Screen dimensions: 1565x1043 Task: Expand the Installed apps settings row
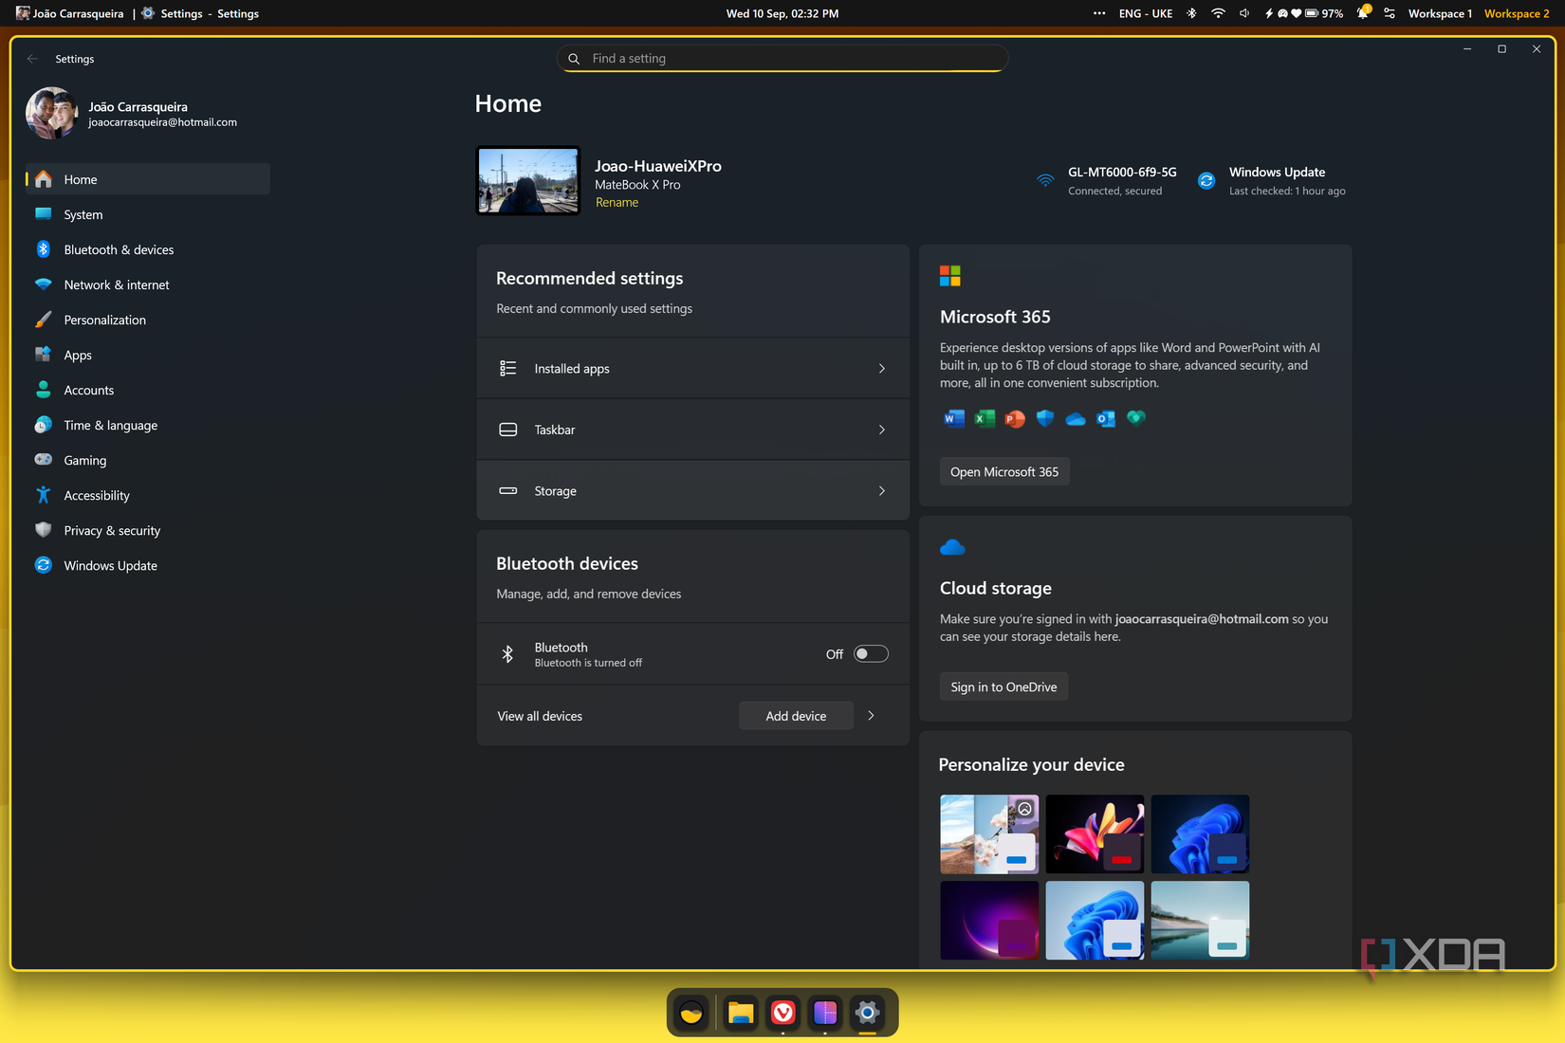[x=881, y=368]
